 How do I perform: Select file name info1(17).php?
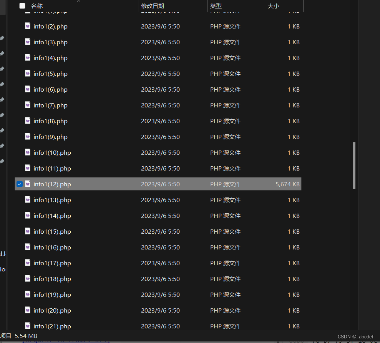(52, 263)
